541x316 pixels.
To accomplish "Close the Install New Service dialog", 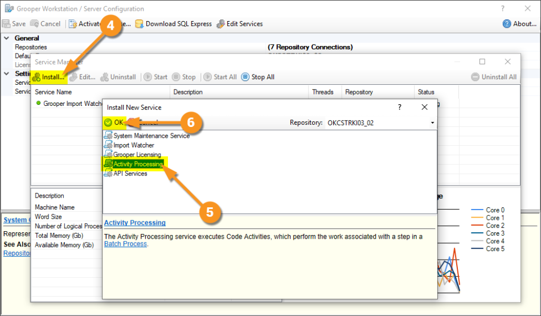I will click(x=424, y=107).
